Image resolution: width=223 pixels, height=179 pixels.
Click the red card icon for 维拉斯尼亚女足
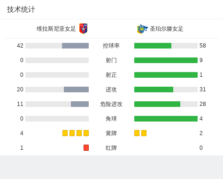86,147
